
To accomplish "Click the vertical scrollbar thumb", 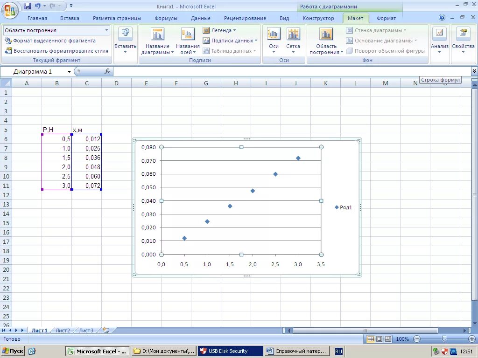I will tap(474, 194).
